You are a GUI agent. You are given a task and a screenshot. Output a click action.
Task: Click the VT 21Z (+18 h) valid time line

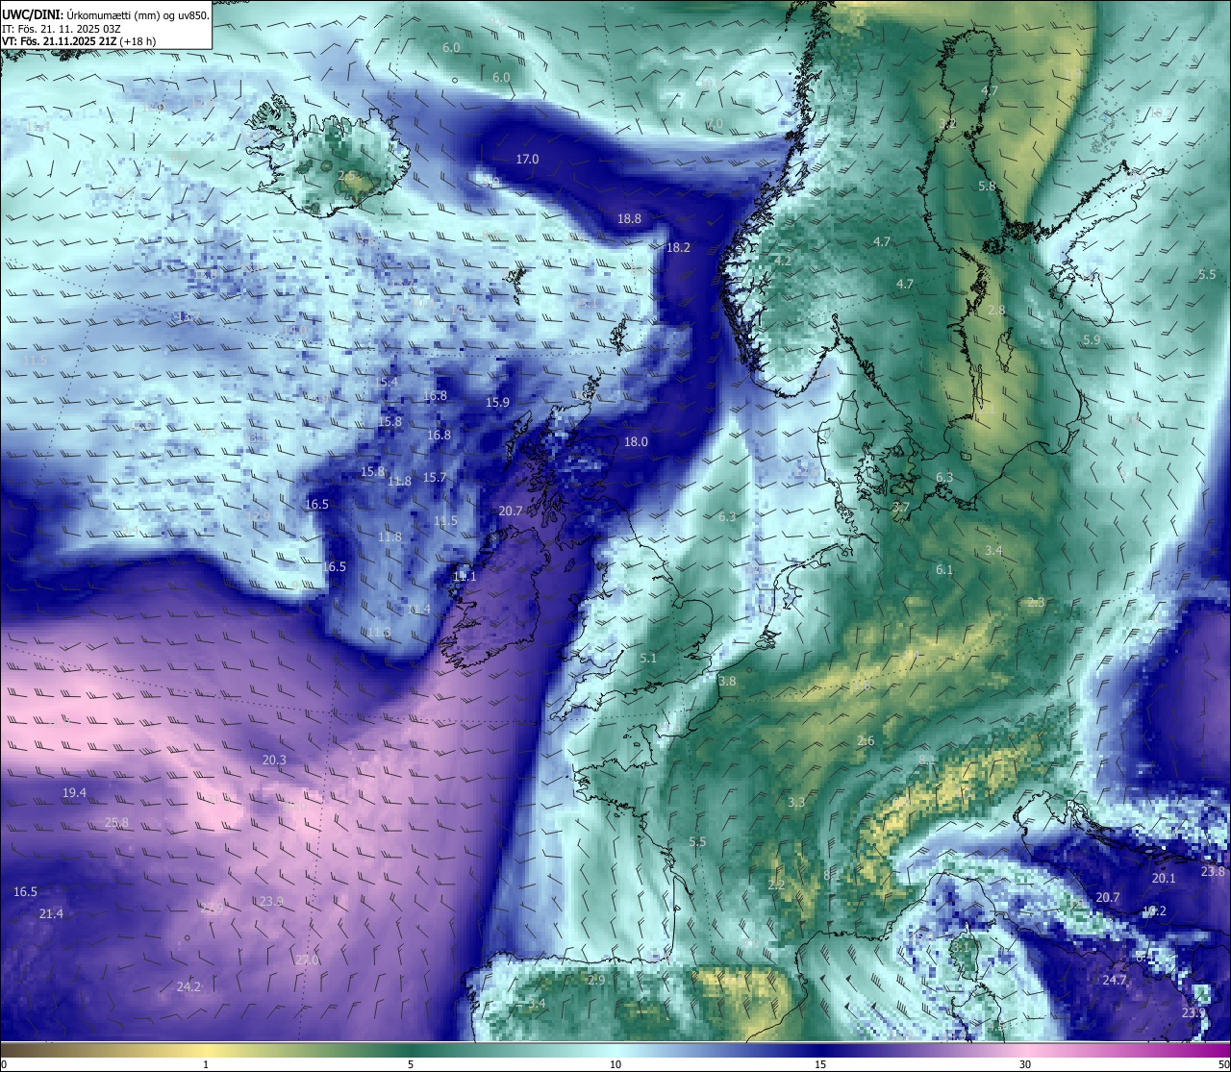(x=79, y=40)
